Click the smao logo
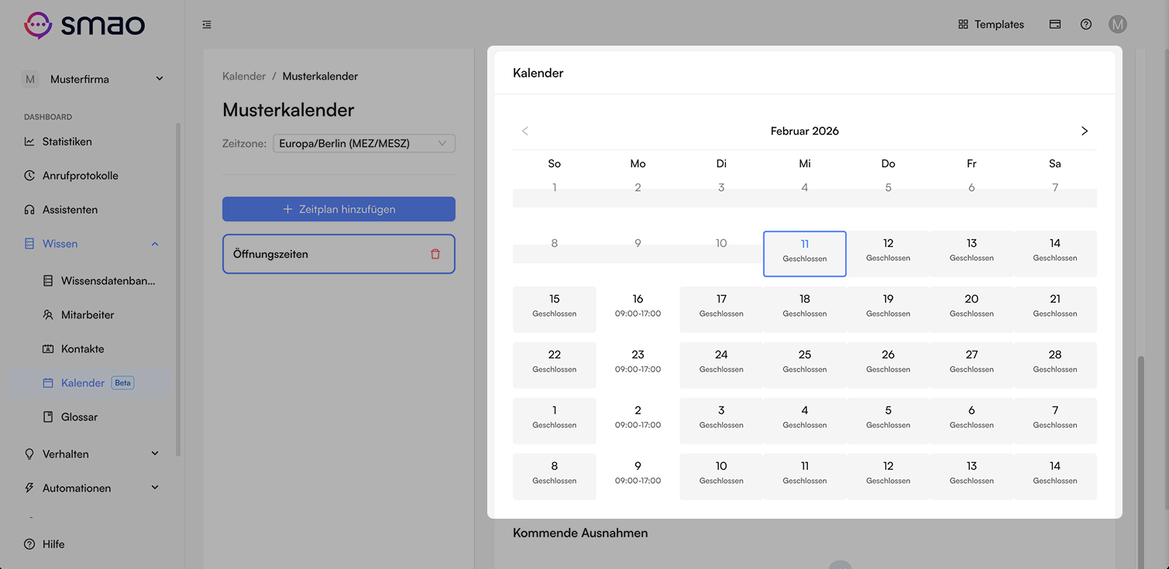The width and height of the screenshot is (1169, 569). tap(84, 25)
